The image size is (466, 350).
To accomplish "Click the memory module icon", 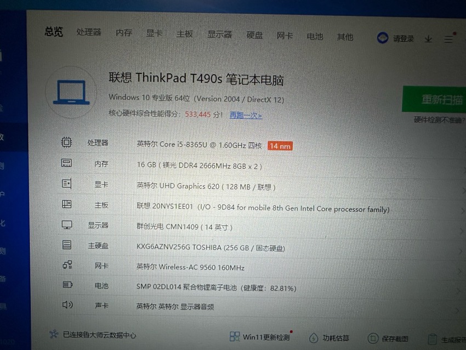I will (x=66, y=163).
